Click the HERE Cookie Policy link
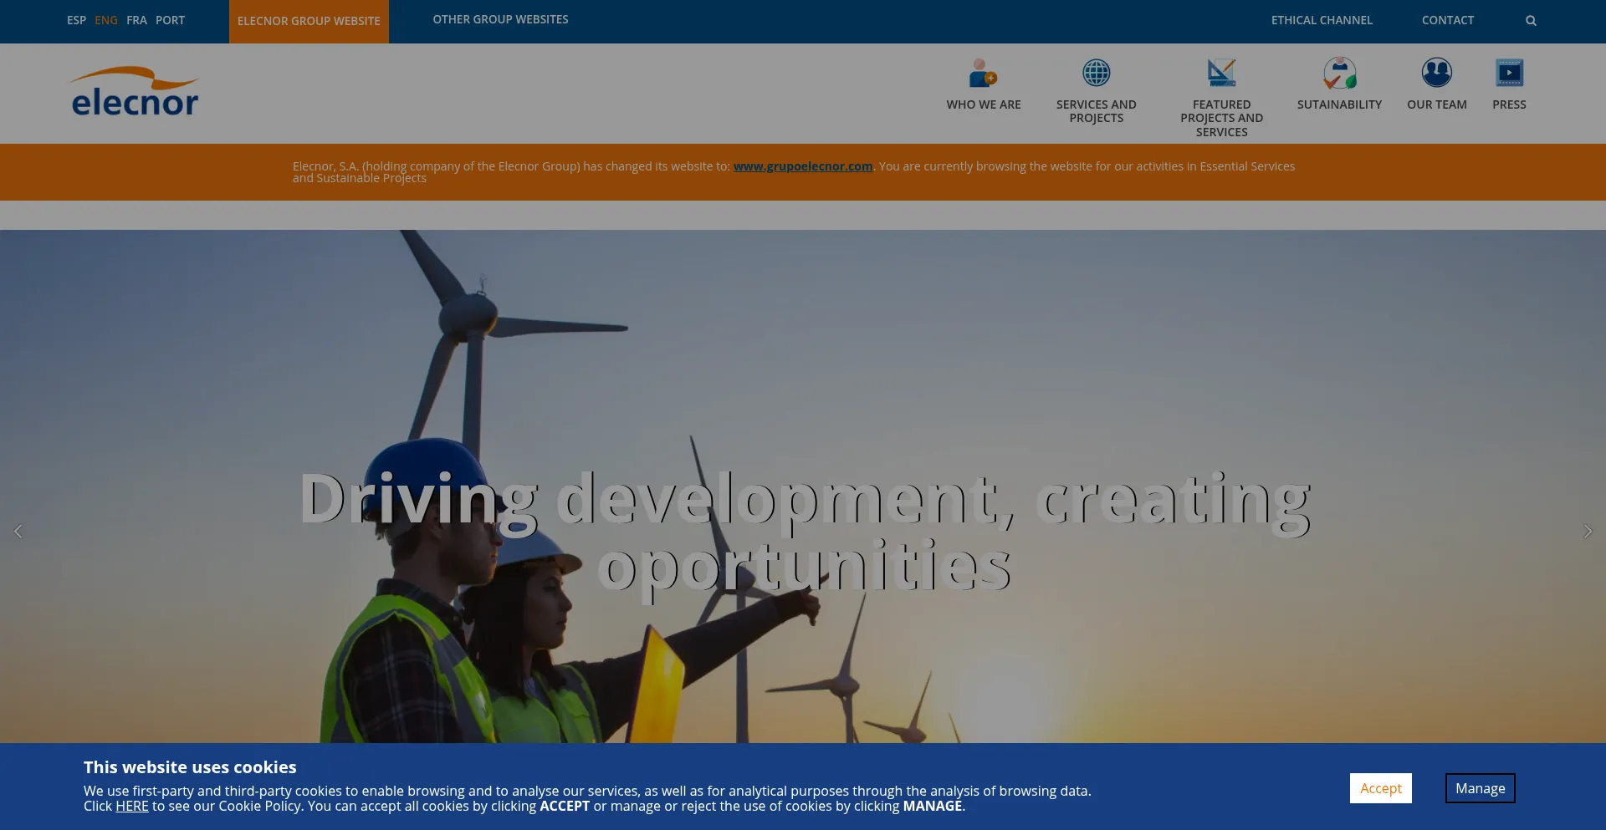Viewport: 1606px width, 830px height. 131,806
